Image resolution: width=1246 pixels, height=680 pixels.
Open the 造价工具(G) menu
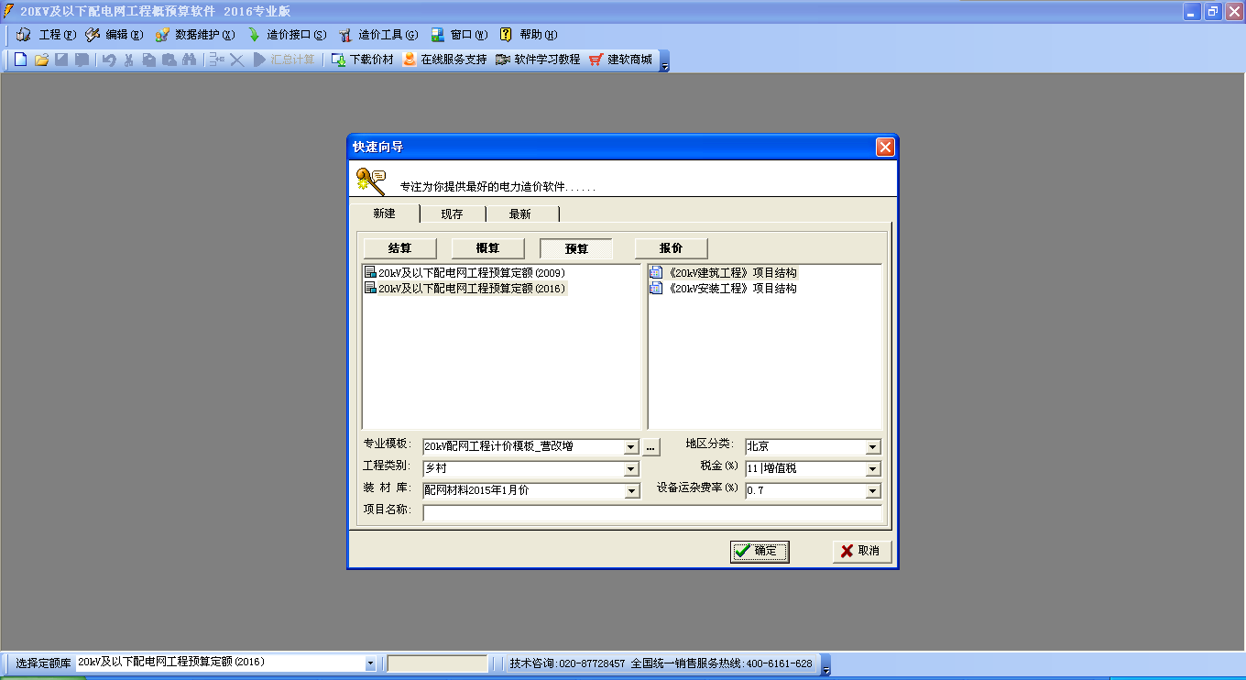click(x=378, y=35)
